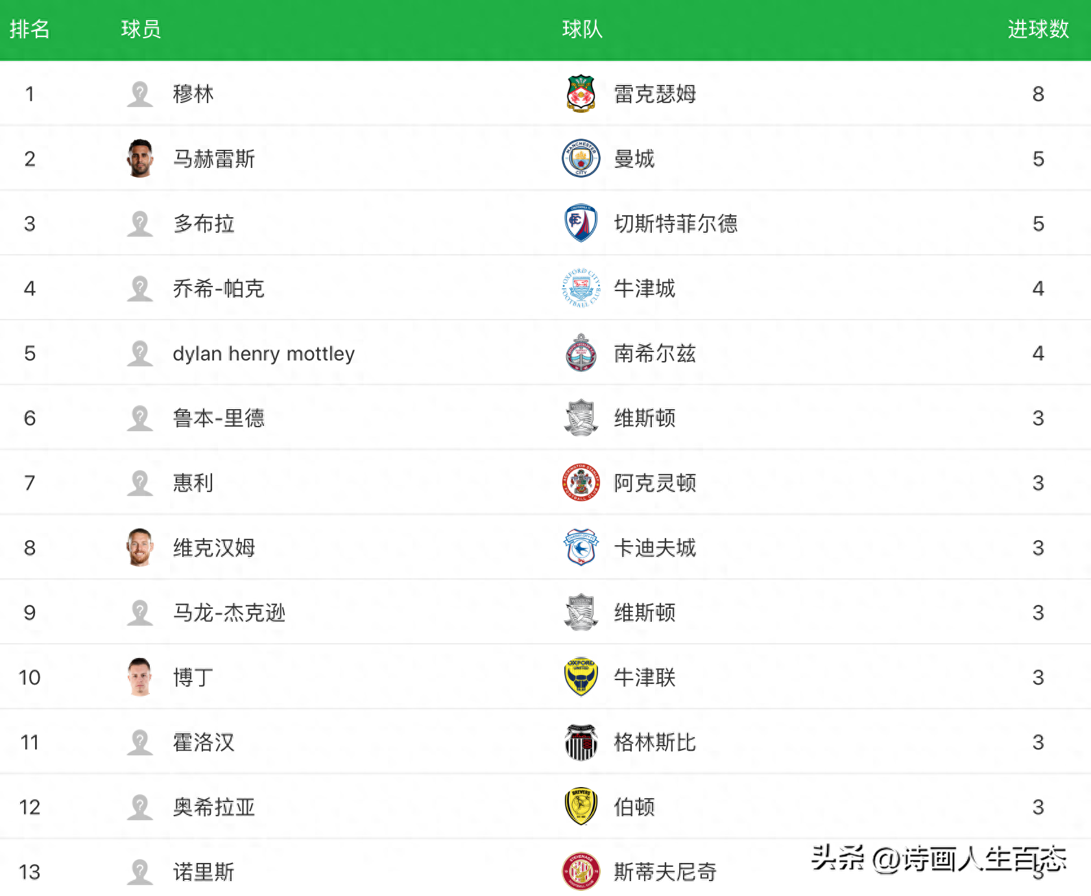The width and height of the screenshot is (1091, 896).
Task: Select the 马龙-杰克逊 row name
Action: [x=229, y=613]
